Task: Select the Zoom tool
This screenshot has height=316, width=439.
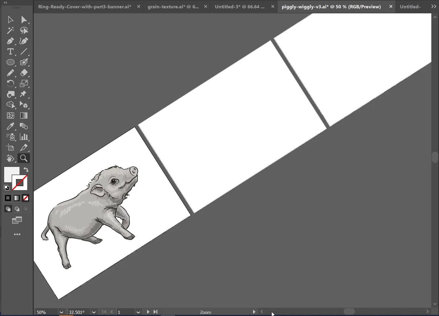Action: pyautogui.click(x=23, y=158)
